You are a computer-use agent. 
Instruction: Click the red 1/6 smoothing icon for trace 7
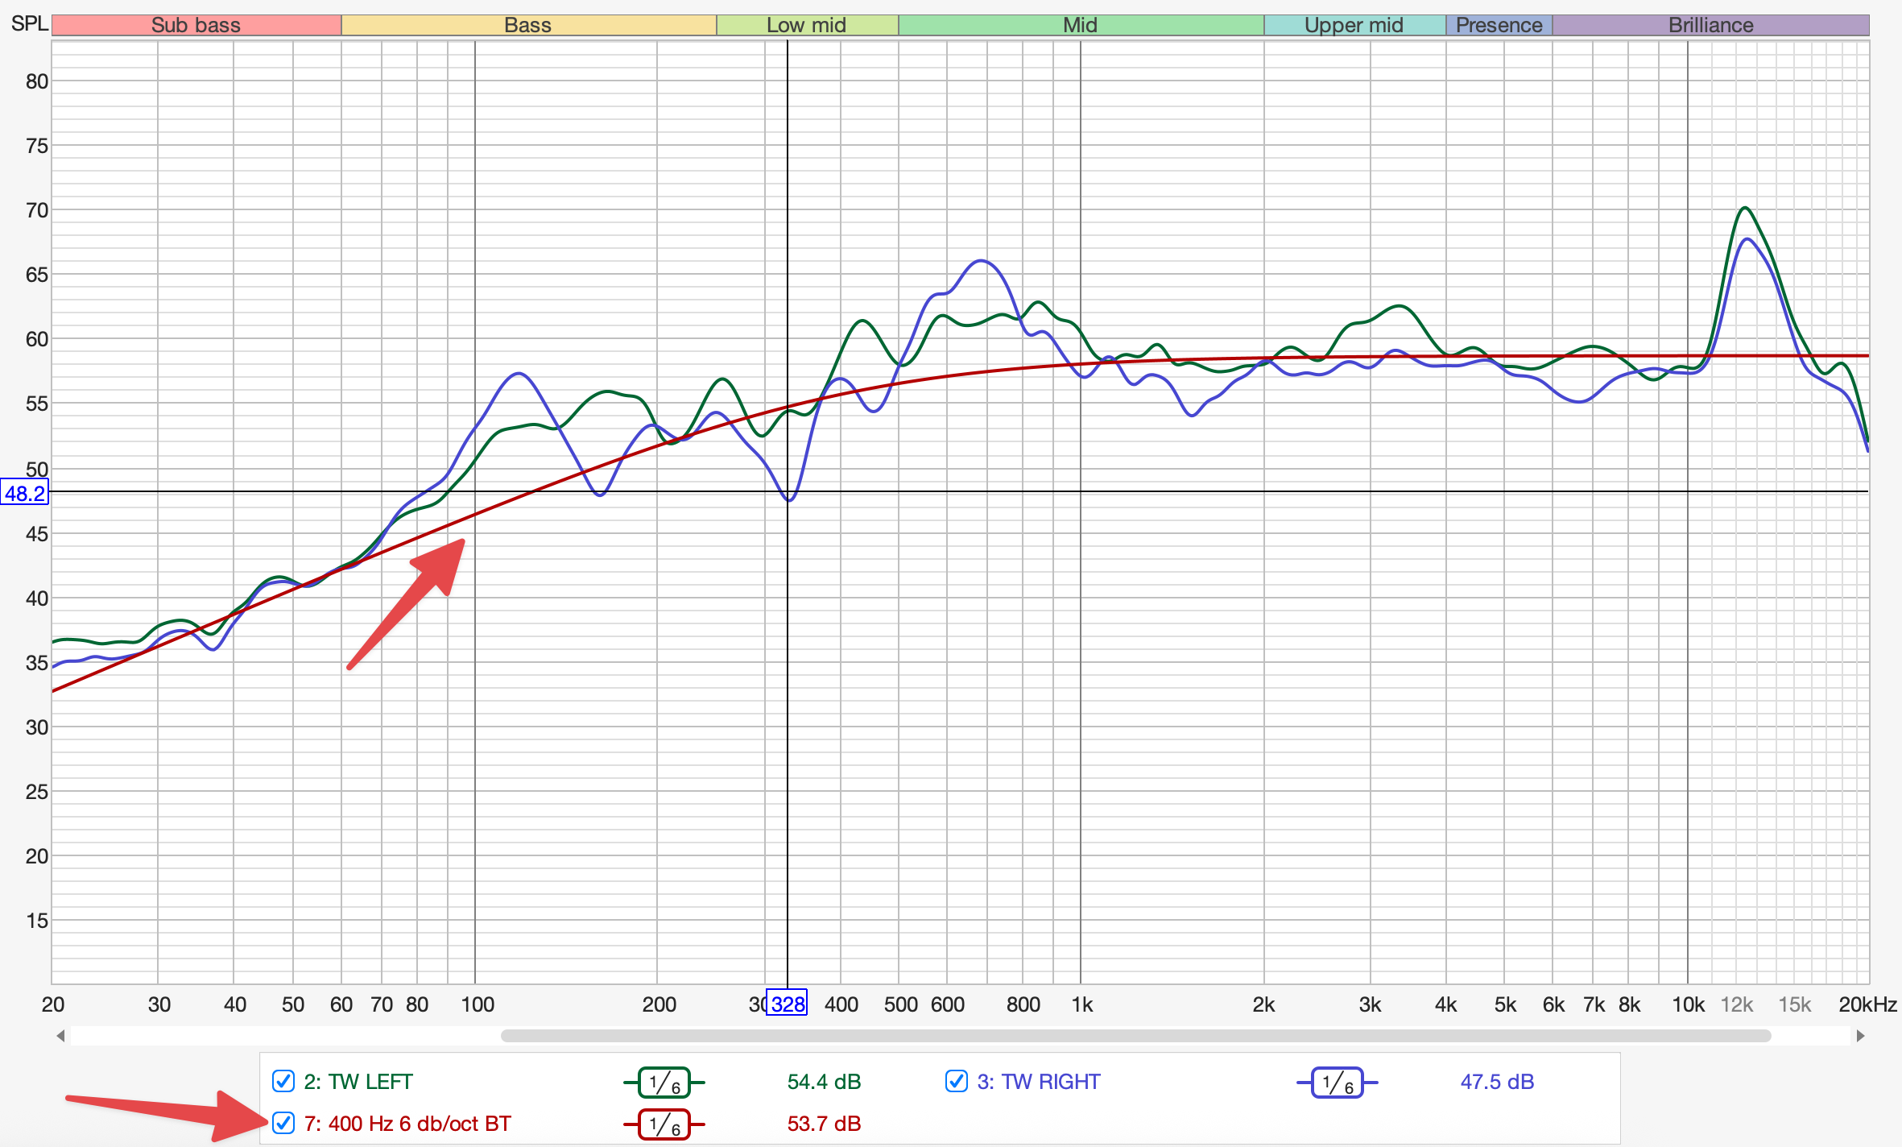(x=664, y=1124)
